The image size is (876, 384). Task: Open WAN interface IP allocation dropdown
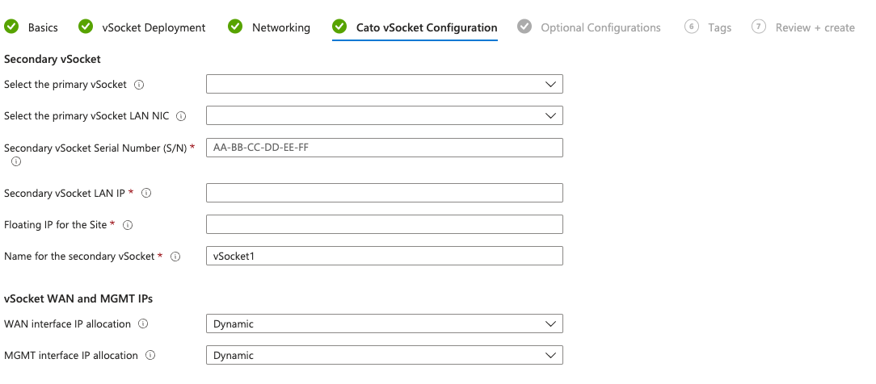[384, 324]
